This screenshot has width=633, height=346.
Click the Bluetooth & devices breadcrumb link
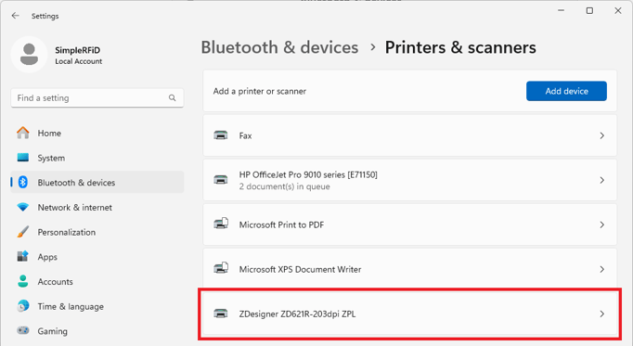click(x=279, y=47)
